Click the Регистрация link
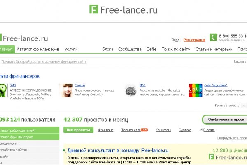This screenshot has width=247, height=165. coord(194,40)
